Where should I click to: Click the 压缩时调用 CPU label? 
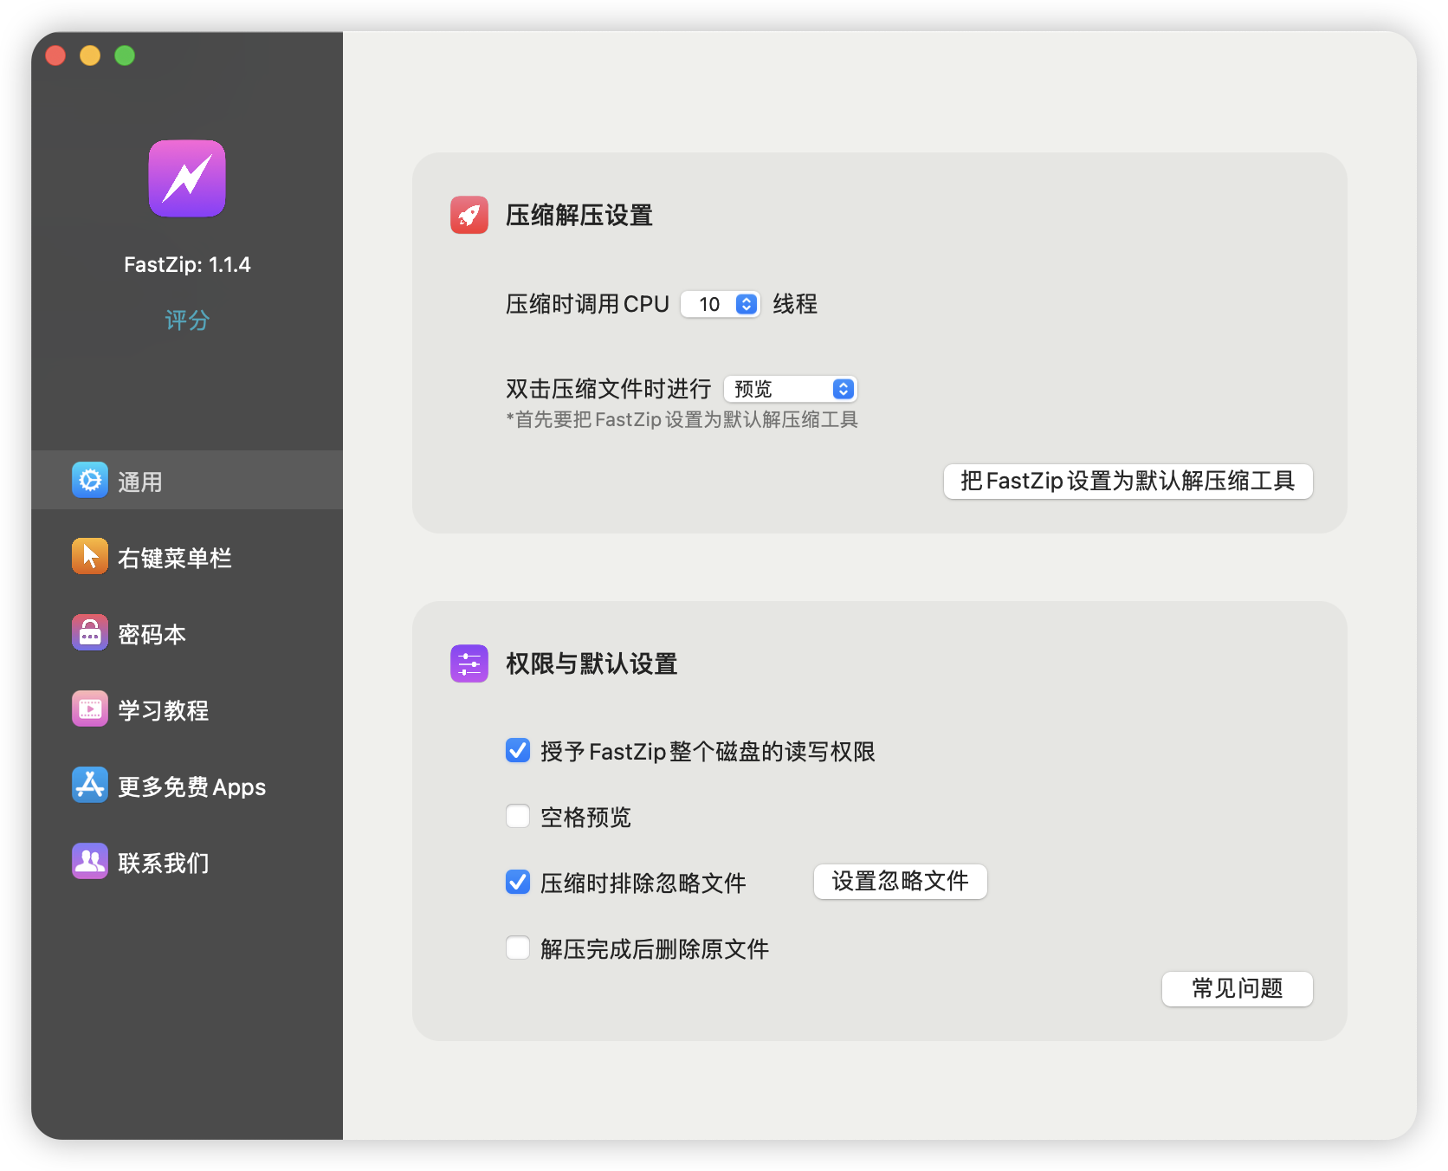point(587,304)
